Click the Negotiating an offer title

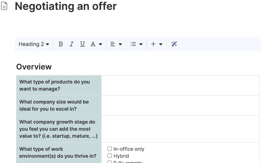[x=66, y=6]
